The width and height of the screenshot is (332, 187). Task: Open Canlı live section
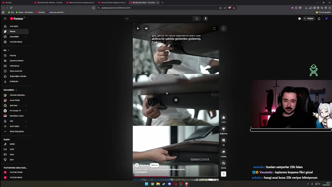(x=15, y=149)
